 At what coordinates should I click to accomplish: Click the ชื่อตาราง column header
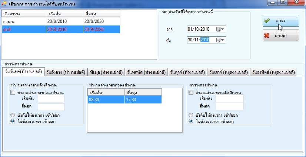coord(24,14)
